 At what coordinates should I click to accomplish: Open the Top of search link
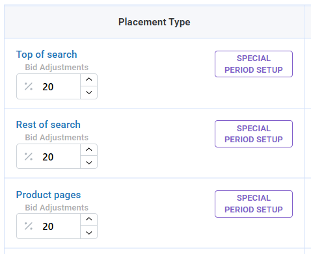tap(47, 55)
